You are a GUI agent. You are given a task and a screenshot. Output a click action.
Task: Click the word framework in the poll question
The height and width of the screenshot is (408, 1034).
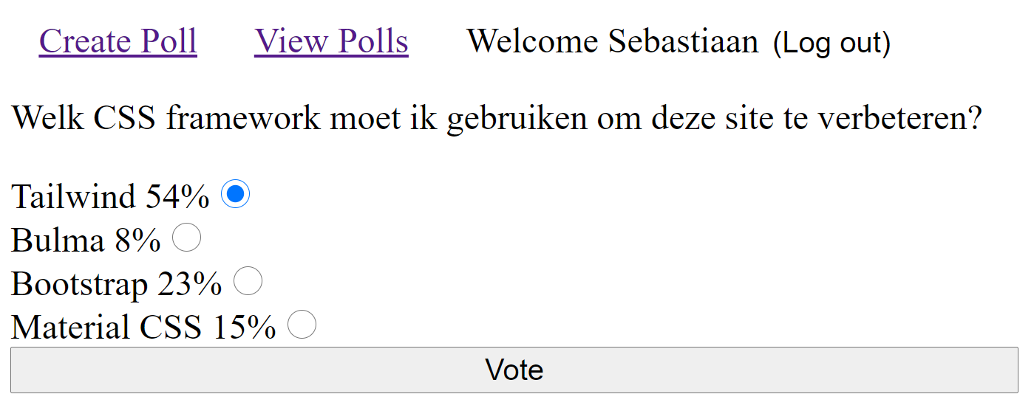coord(243,118)
